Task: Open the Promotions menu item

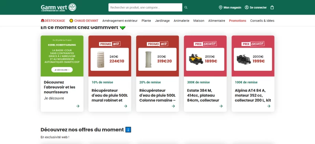Action: point(238,20)
